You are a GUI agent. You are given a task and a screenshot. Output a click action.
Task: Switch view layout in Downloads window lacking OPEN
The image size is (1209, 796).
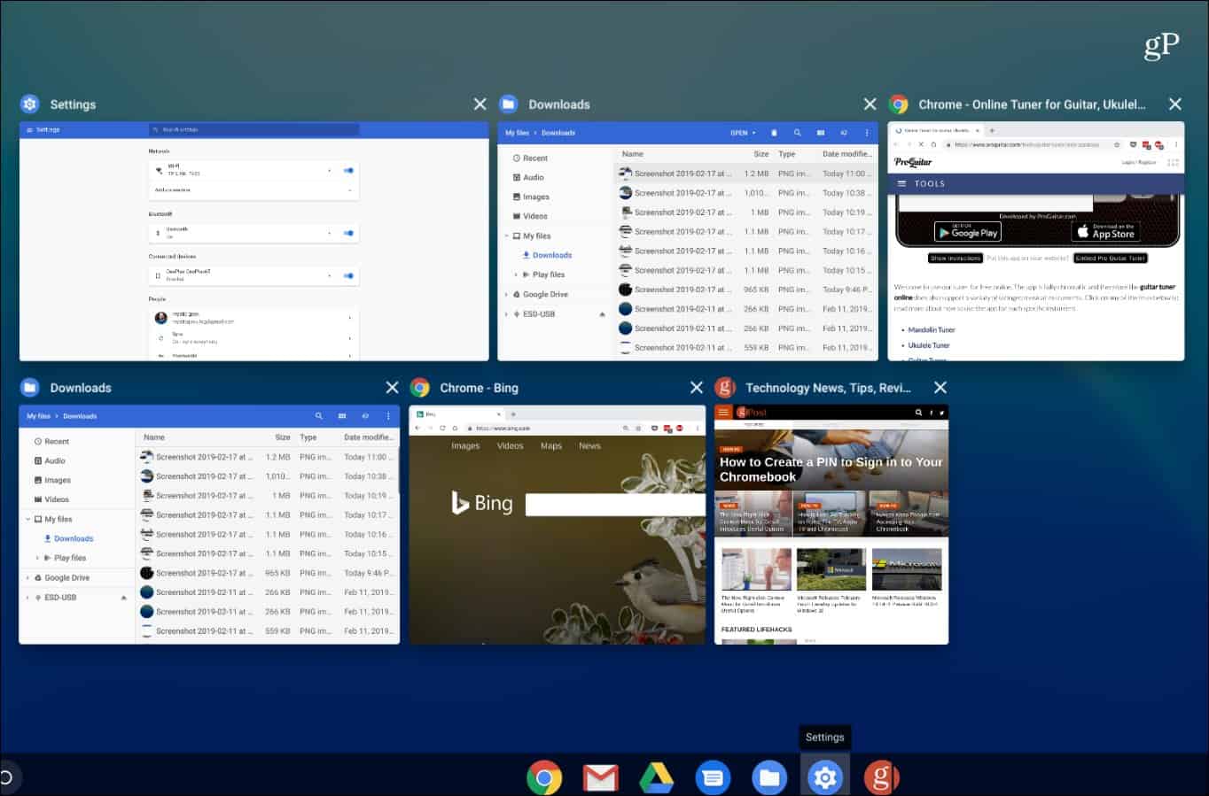click(342, 416)
